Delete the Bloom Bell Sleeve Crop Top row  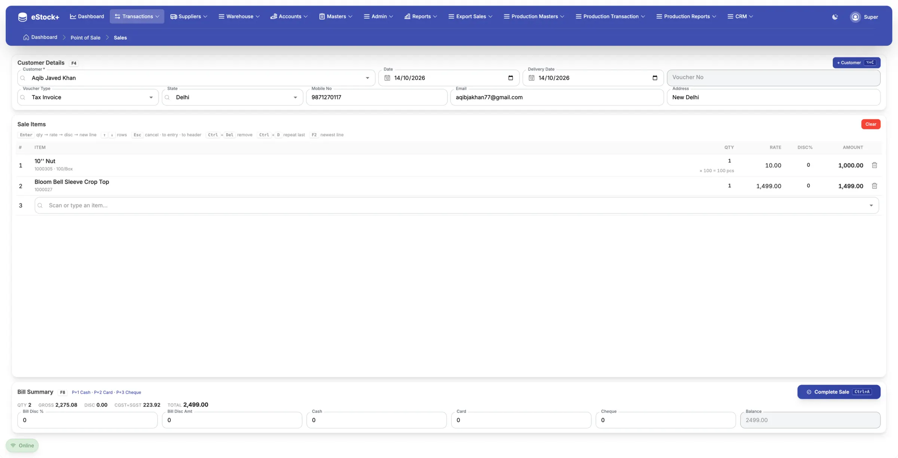(874, 186)
